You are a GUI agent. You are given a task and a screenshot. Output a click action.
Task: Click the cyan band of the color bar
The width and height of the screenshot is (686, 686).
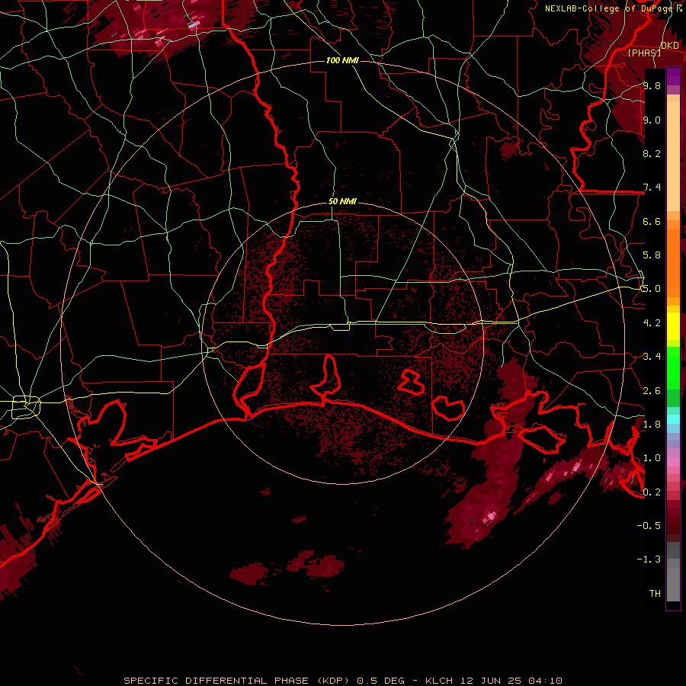coord(673,419)
